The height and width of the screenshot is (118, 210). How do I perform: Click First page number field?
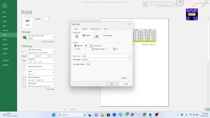coord(90,64)
